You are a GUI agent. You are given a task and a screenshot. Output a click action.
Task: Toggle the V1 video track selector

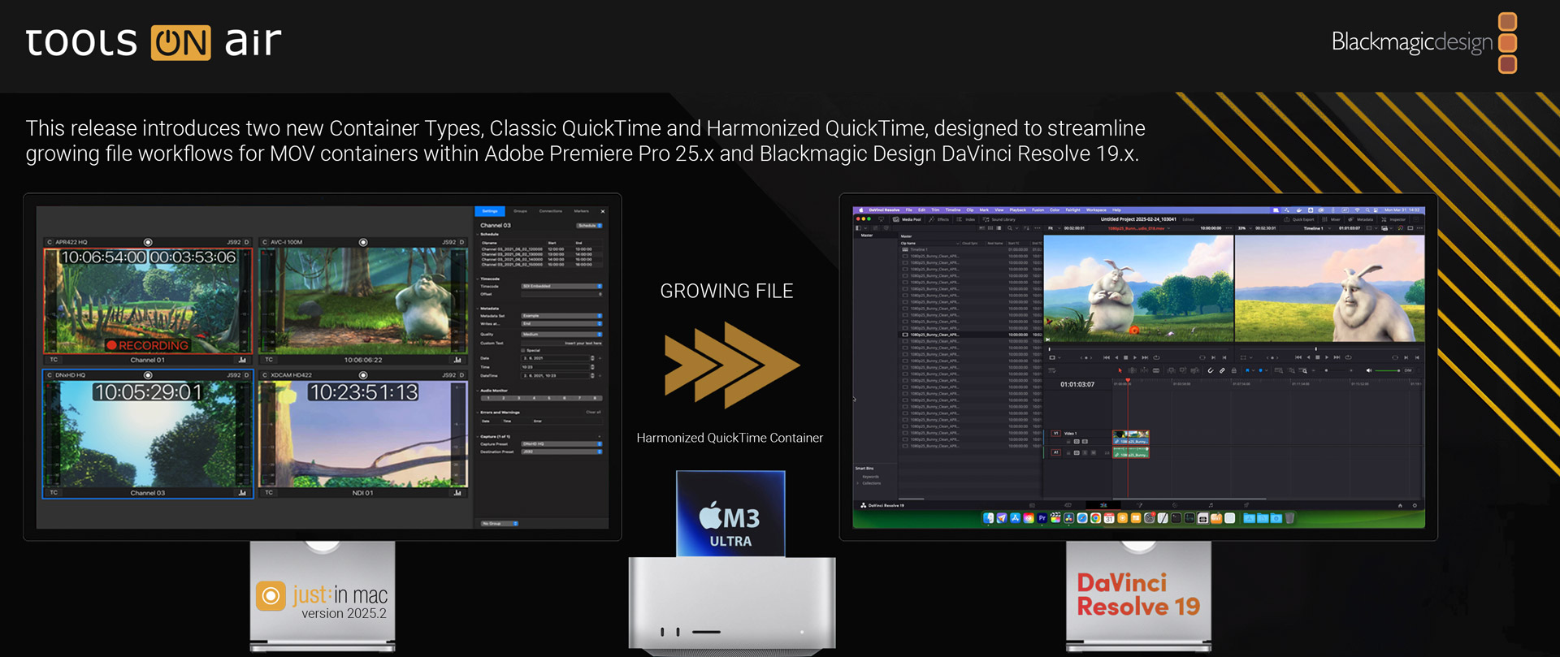(x=1056, y=433)
